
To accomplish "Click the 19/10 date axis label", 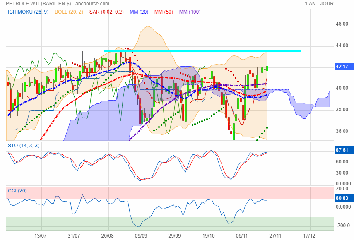I will (208, 236).
